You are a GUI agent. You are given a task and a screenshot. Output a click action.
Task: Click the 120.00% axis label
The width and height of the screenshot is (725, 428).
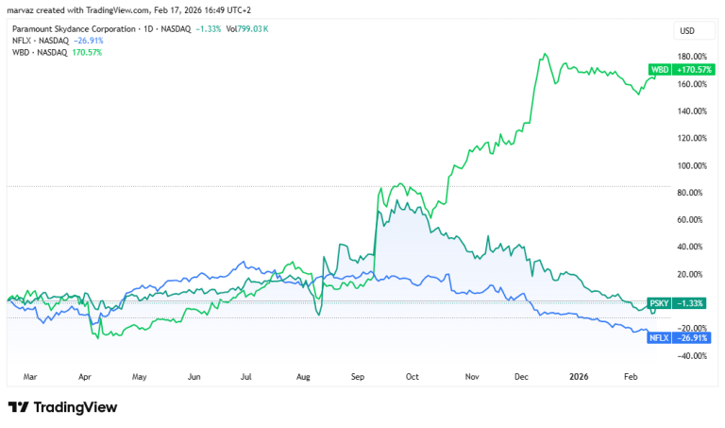point(692,138)
